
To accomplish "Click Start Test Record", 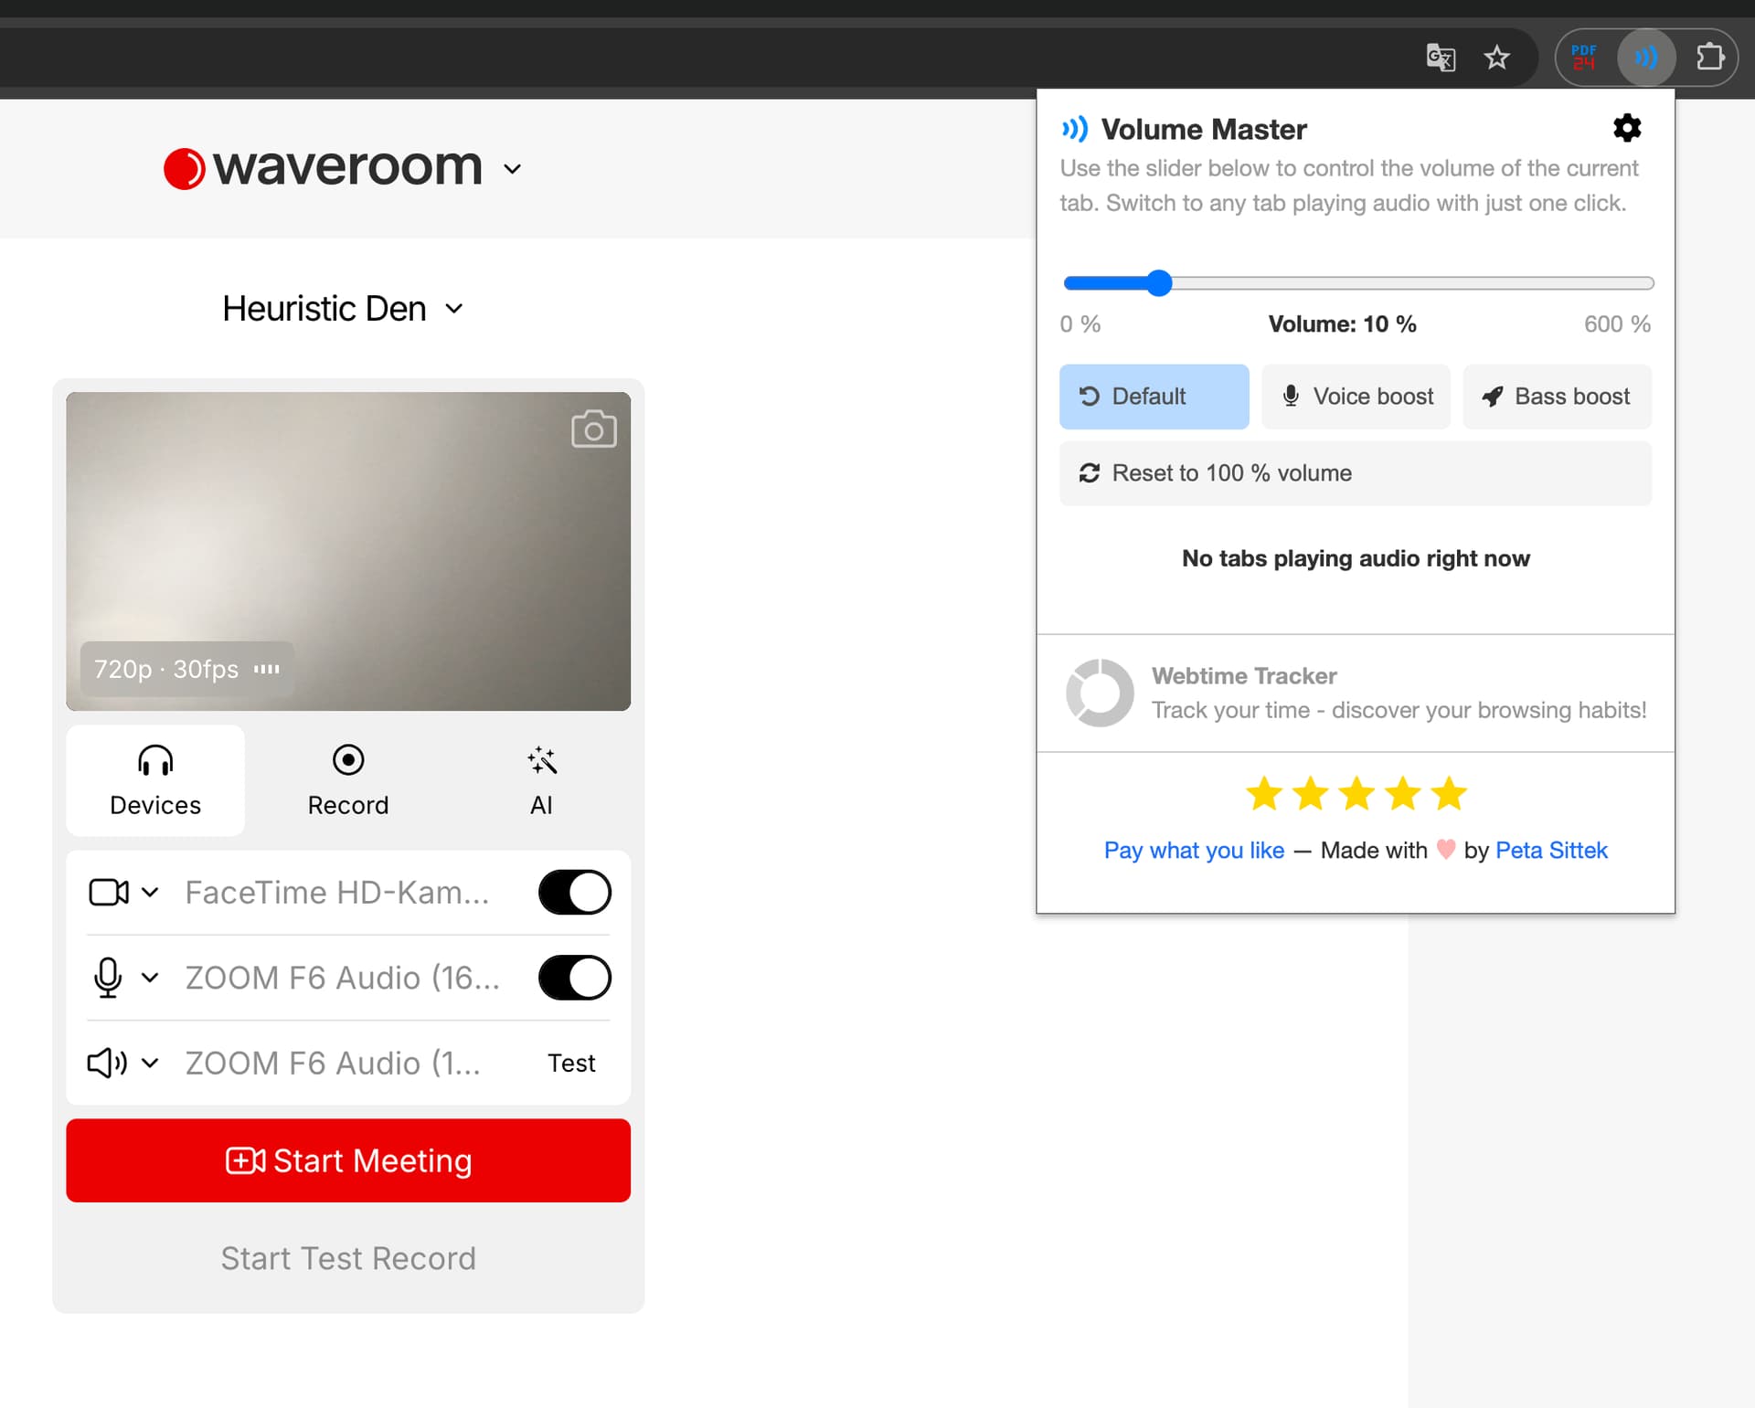I will click(x=348, y=1258).
